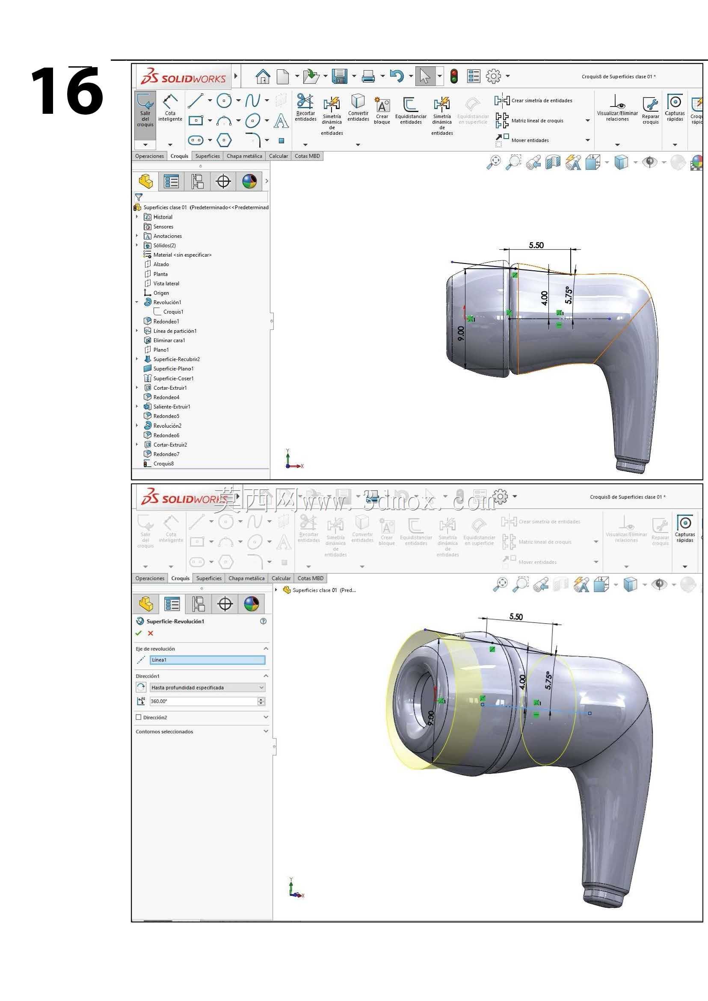The image size is (708, 1001).
Task: Open Visualizar/Eliminar relaciones in upper window
Action: [617, 108]
